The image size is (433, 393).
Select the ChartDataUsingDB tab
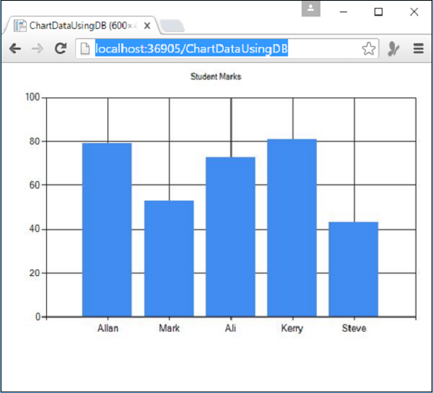coord(82,25)
